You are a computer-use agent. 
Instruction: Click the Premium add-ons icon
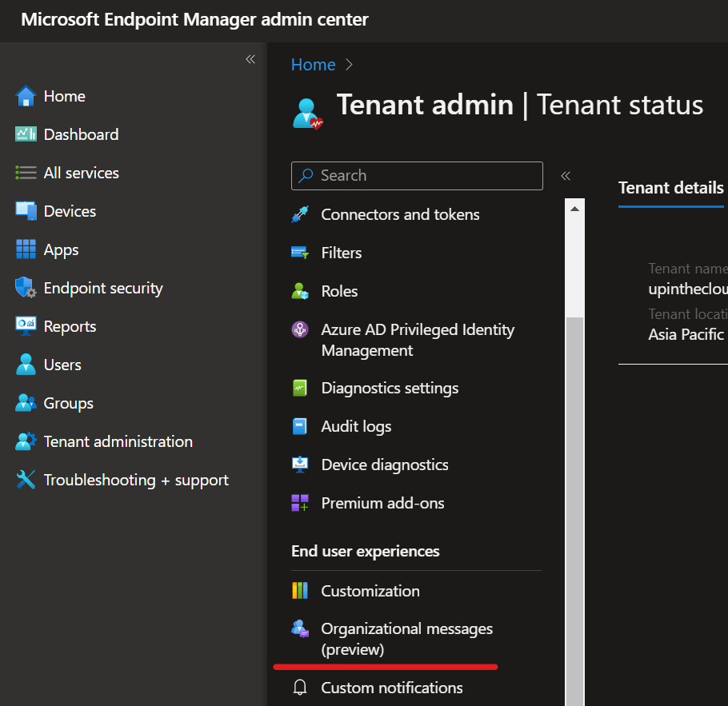coord(300,504)
